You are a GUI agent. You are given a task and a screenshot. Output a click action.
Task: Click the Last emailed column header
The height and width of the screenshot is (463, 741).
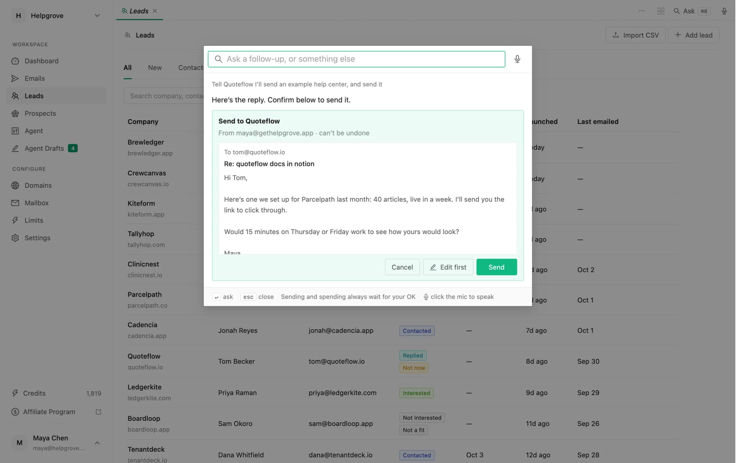point(598,122)
